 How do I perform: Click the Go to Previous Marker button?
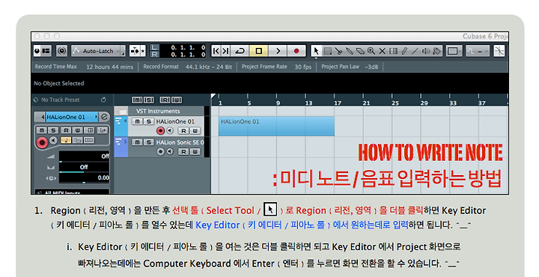pyautogui.click(x=216, y=51)
